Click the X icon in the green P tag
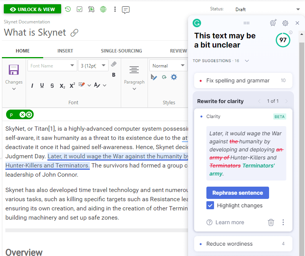 point(23,115)
